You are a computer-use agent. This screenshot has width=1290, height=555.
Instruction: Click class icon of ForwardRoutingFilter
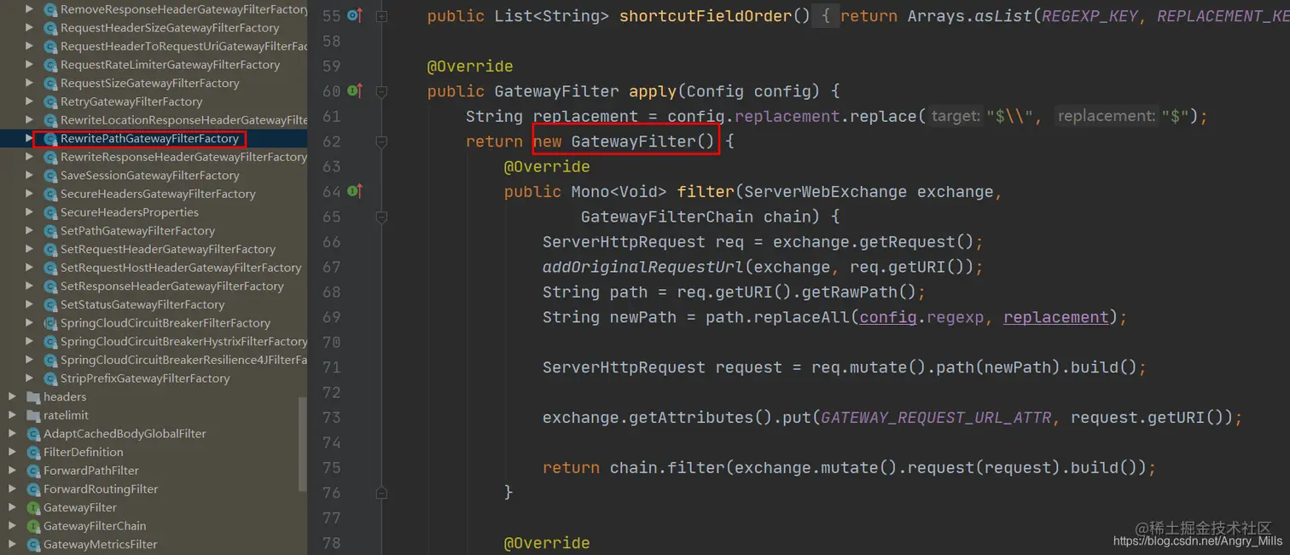click(x=33, y=489)
